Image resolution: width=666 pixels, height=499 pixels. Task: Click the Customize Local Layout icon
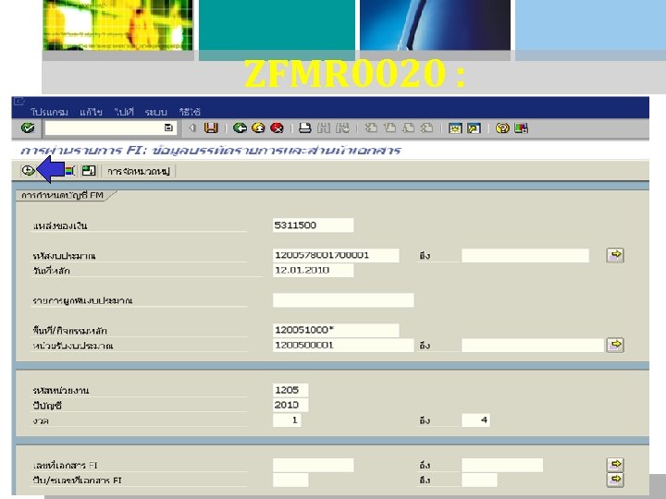521,128
